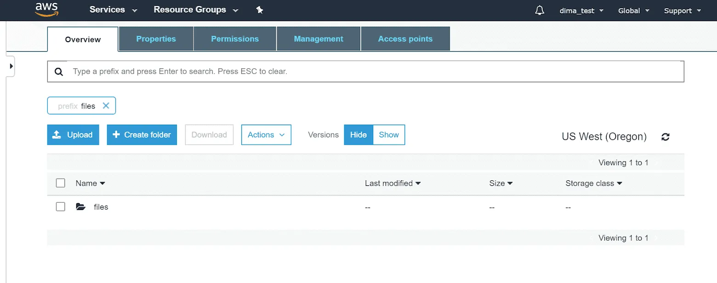The image size is (717, 283).
Task: Select the checkbox for the files folder
Action: pos(60,206)
